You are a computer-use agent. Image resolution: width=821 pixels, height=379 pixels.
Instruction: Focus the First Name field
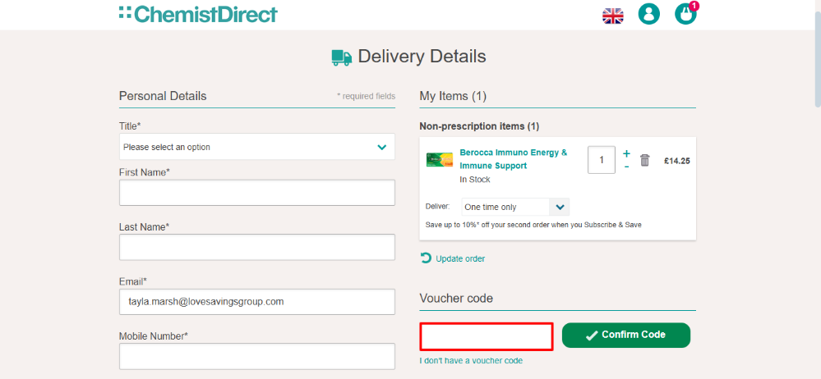tap(256, 193)
